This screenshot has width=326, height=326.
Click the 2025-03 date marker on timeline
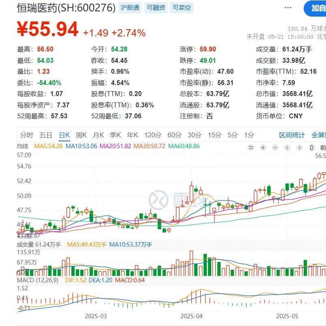[96, 316]
